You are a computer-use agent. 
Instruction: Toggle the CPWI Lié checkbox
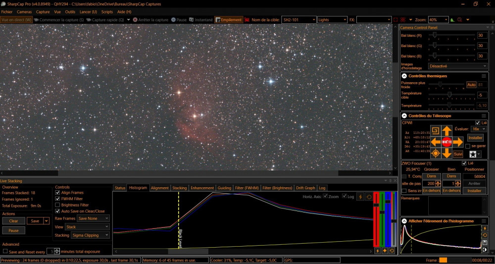coord(478,123)
